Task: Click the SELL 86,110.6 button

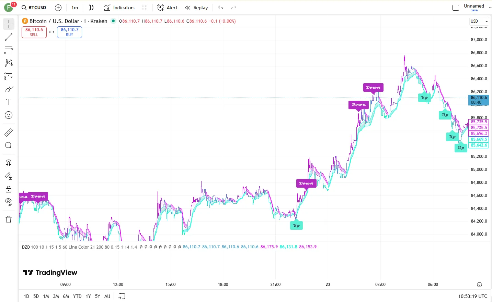Action: coord(34,32)
